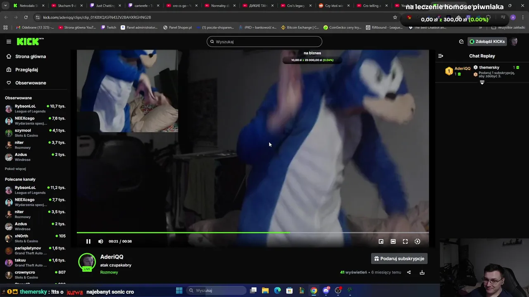
Task: Enable picture-in-picture mini player
Action: coord(381,241)
